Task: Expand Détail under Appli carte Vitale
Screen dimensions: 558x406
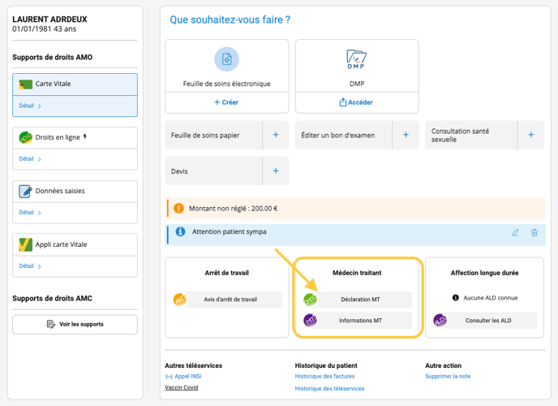Action: point(30,266)
